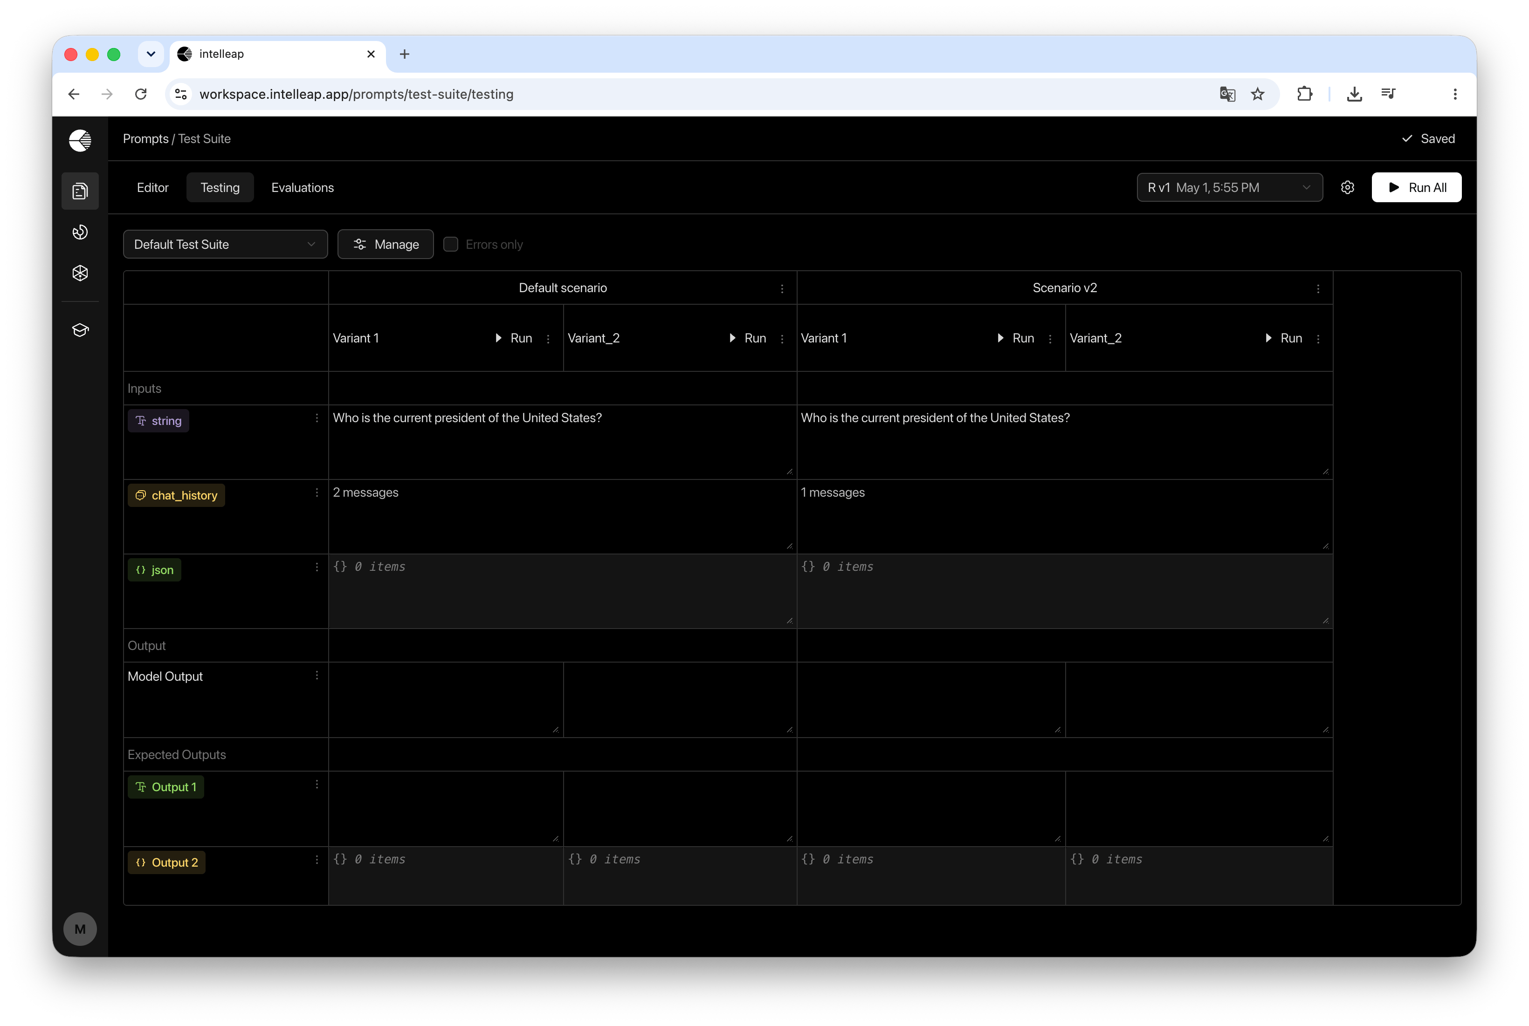The height and width of the screenshot is (1026, 1529).
Task: Click the Run All button
Action: pyautogui.click(x=1416, y=188)
